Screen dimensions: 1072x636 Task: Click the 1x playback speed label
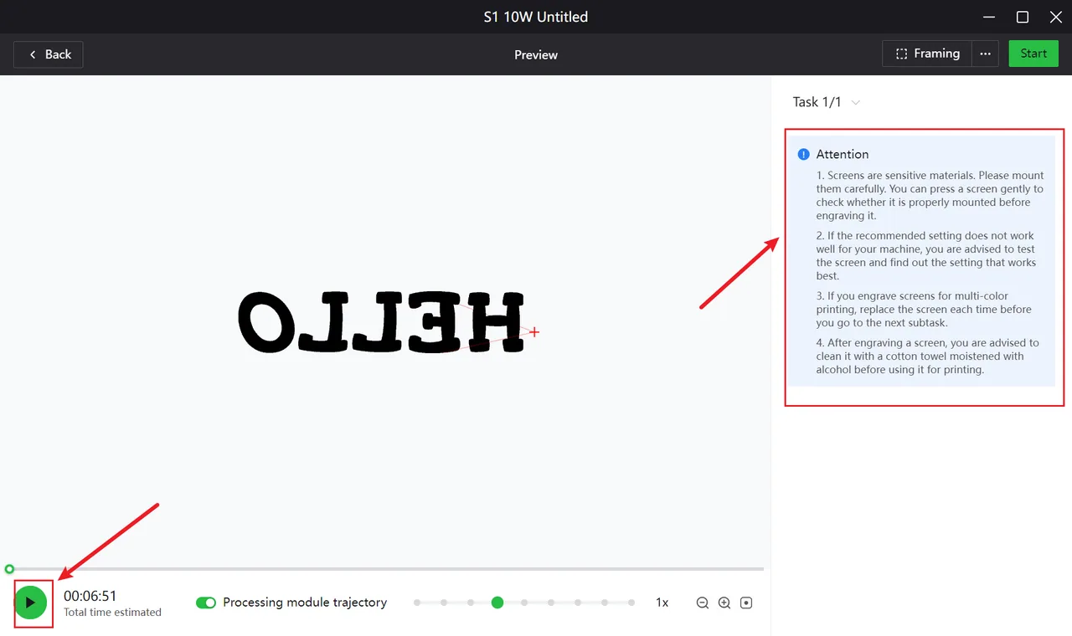(x=662, y=603)
